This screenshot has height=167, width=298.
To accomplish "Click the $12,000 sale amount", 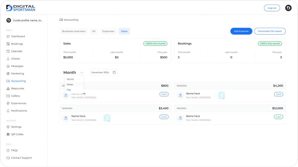I will 277,108.
